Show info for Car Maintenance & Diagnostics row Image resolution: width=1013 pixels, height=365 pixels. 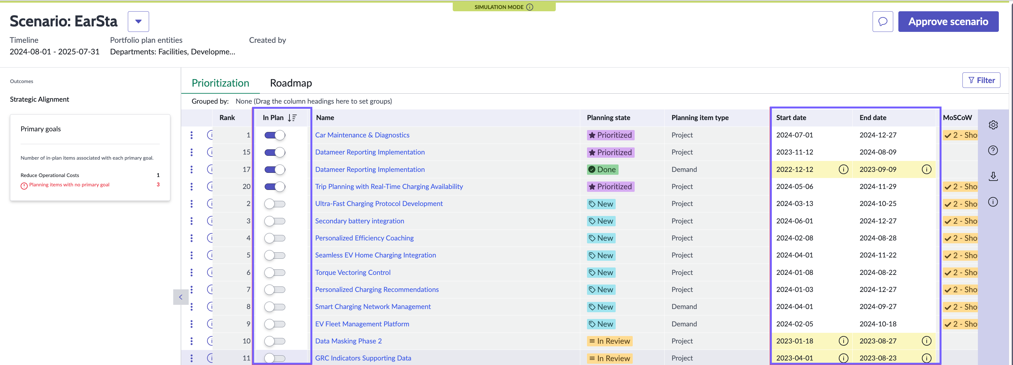coord(210,135)
